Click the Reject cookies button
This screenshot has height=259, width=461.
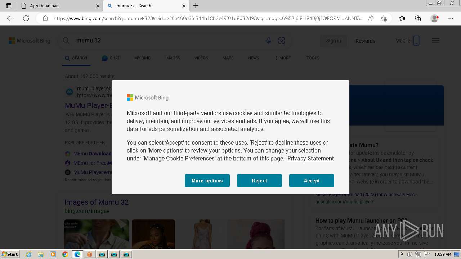point(259,181)
